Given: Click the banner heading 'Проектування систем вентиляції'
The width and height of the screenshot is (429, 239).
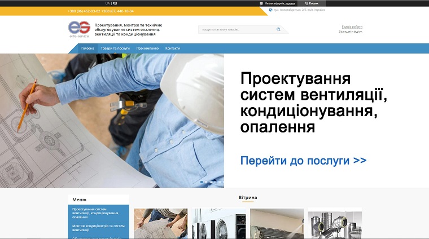Looking at the screenshot, I should click(x=313, y=87).
